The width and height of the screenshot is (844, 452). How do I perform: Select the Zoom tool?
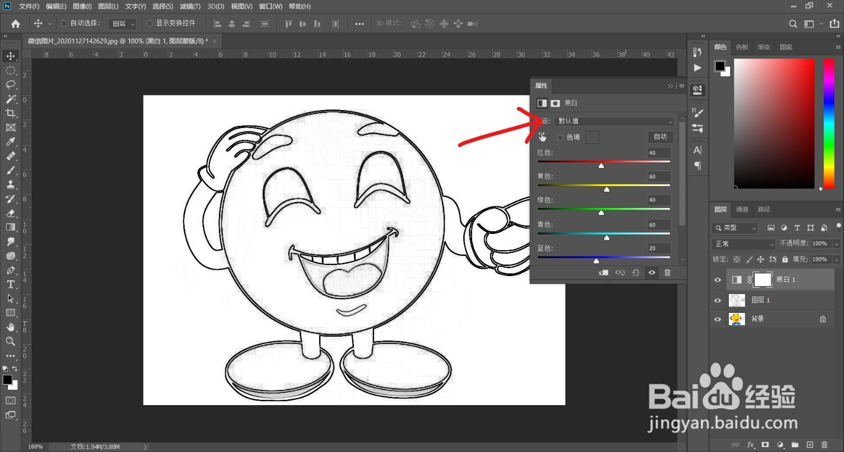point(11,341)
